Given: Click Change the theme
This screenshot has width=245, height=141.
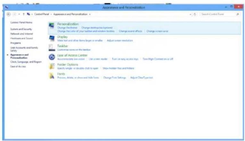Looking at the screenshot, I should [x=67, y=28].
